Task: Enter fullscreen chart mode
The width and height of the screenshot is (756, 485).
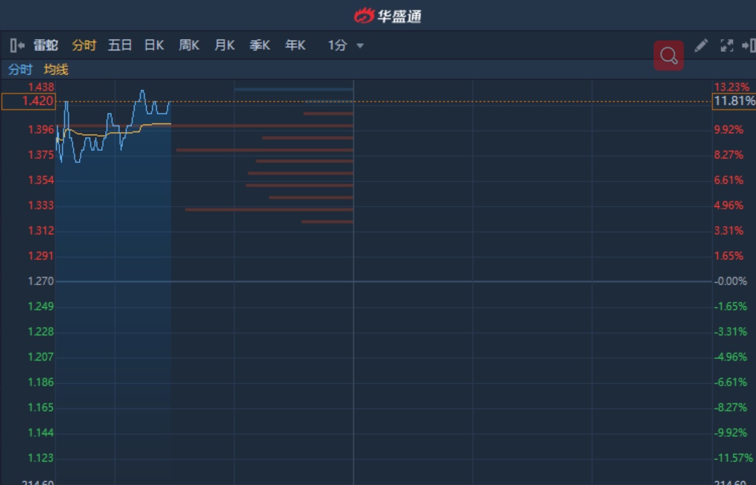Action: coord(726,45)
